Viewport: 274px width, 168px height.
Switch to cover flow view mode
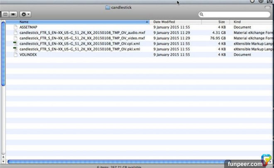pyautogui.click(x=13, y=14)
